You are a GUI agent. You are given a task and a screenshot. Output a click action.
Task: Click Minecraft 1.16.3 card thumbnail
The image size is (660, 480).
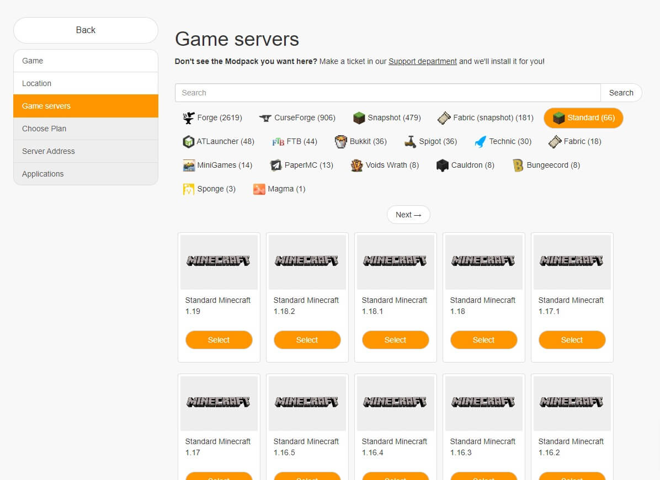[x=483, y=403]
